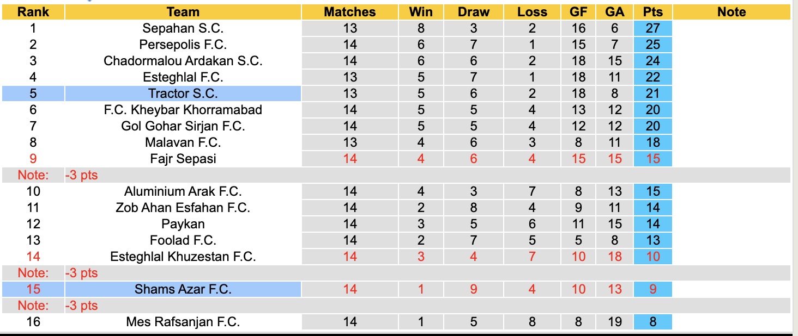Open Aluminium Arak F.C. team link
The width and height of the screenshot is (798, 336).
183,191
